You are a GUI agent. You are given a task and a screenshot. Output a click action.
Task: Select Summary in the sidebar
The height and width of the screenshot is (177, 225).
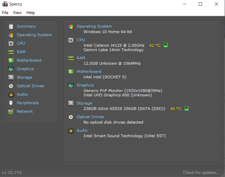point(26,26)
